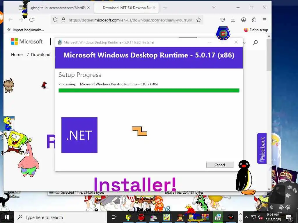Open Firefox extensions puzzle icon
The height and width of the screenshot is (223, 298).
pos(254,20)
